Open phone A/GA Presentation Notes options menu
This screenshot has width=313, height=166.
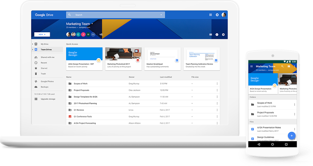coord(294,129)
